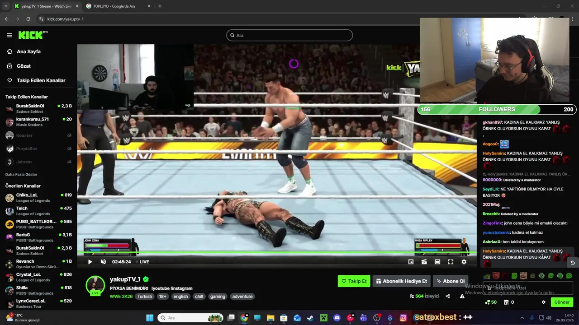Open Task View from taskbar
Image resolution: width=579 pixels, height=325 pixels.
(231, 318)
